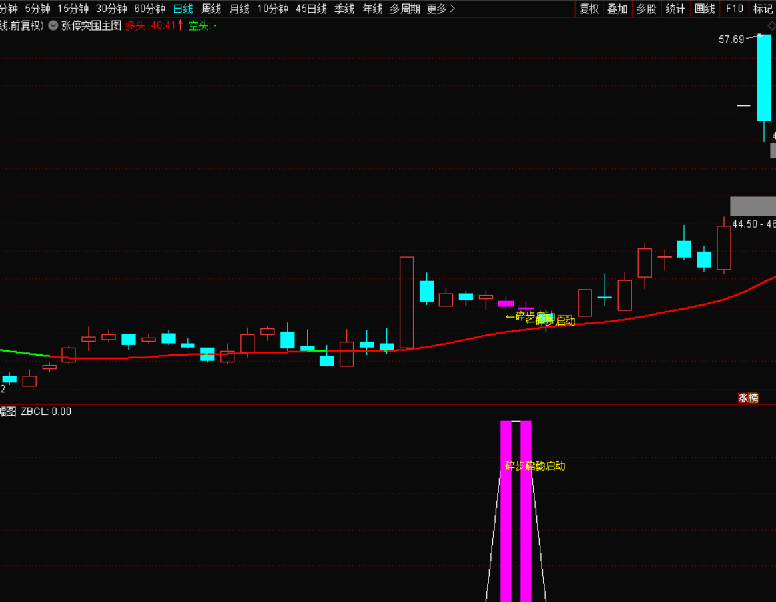Screen dimensions: 776x602
Task: Click the diamond icon at chart top-right
Action: pos(771,26)
